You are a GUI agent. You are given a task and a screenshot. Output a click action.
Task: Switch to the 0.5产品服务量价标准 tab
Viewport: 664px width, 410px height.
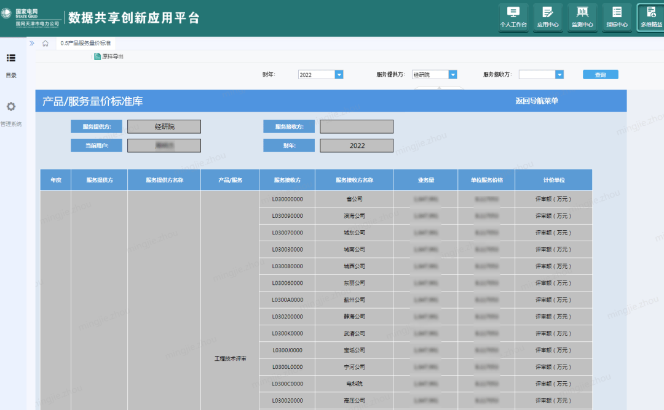85,43
